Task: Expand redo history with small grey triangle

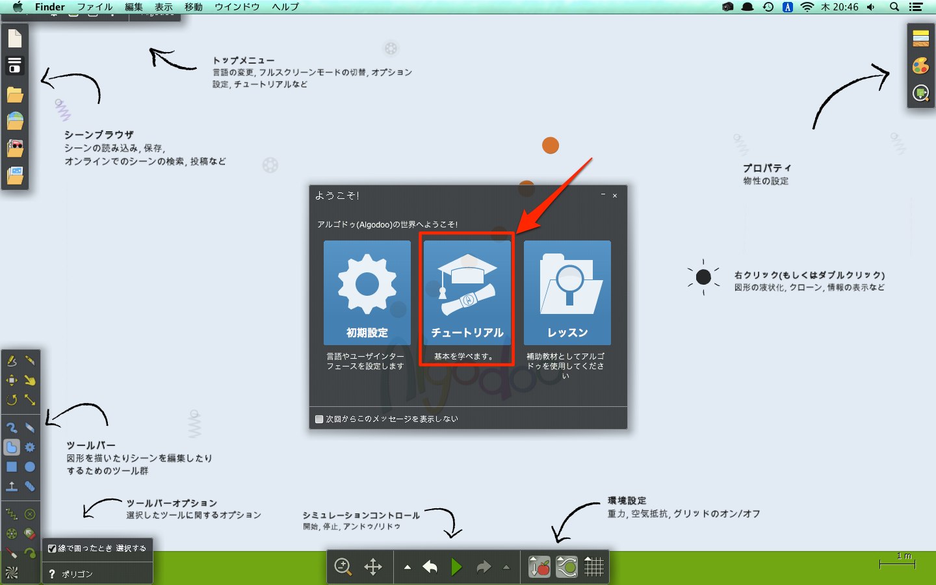Action: coord(506,567)
